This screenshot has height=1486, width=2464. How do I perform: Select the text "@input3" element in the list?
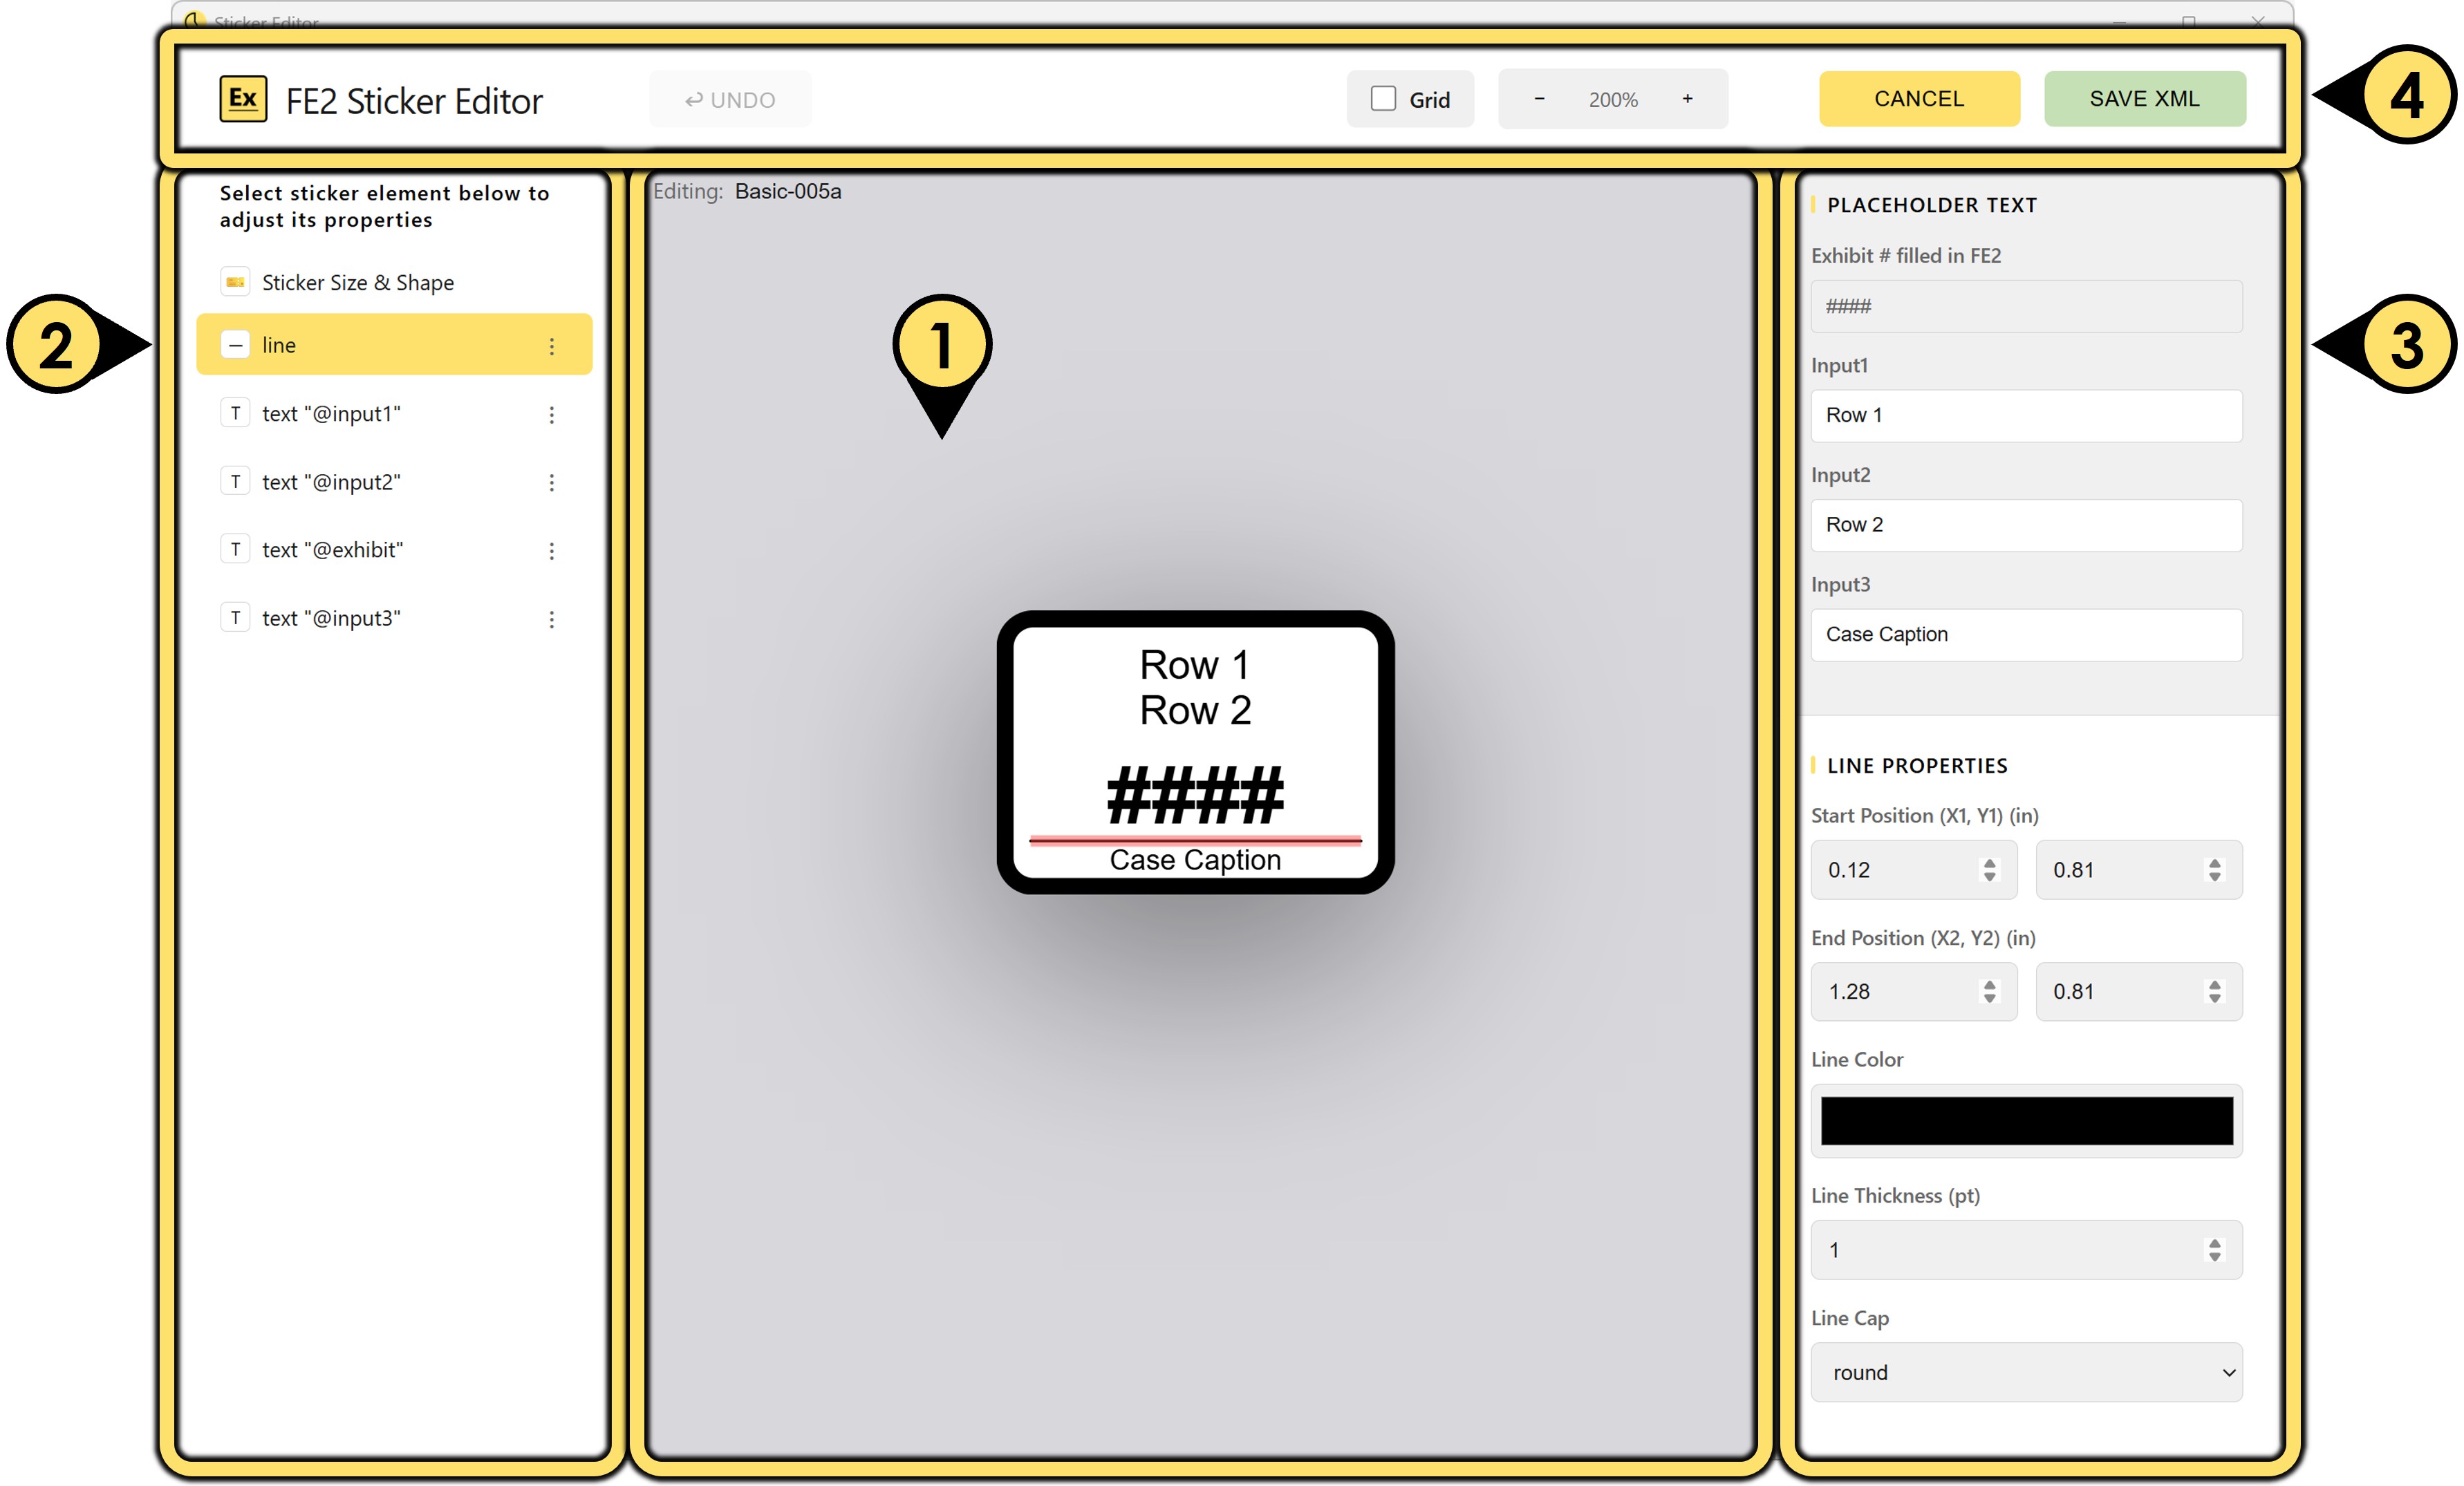pyautogui.click(x=331, y=619)
